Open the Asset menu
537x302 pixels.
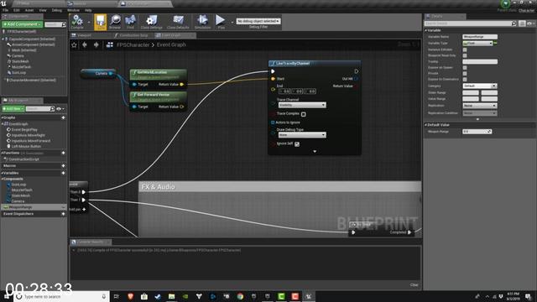[x=29, y=10]
